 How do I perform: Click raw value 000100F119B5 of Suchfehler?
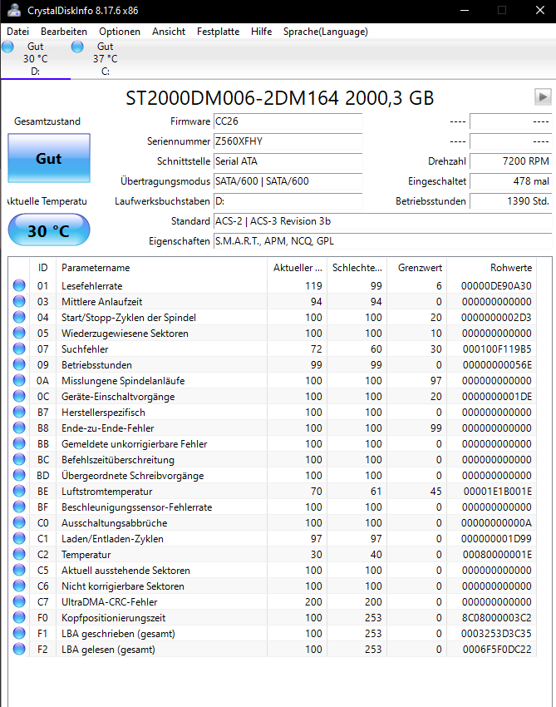tap(497, 349)
